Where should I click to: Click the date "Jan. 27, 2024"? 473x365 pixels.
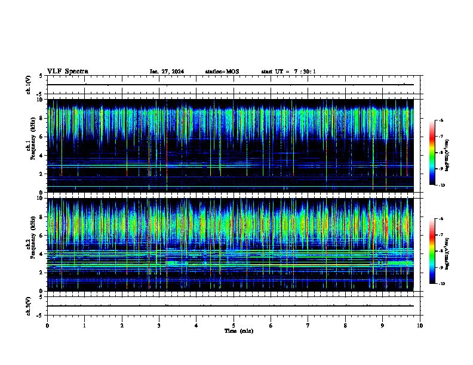coord(167,72)
